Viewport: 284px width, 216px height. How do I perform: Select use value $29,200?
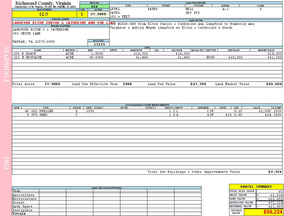point(236,57)
